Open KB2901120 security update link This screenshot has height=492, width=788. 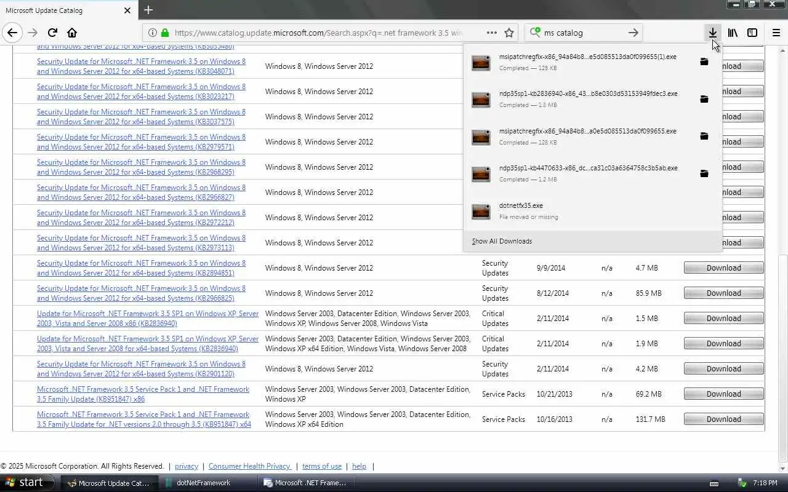tap(141, 369)
